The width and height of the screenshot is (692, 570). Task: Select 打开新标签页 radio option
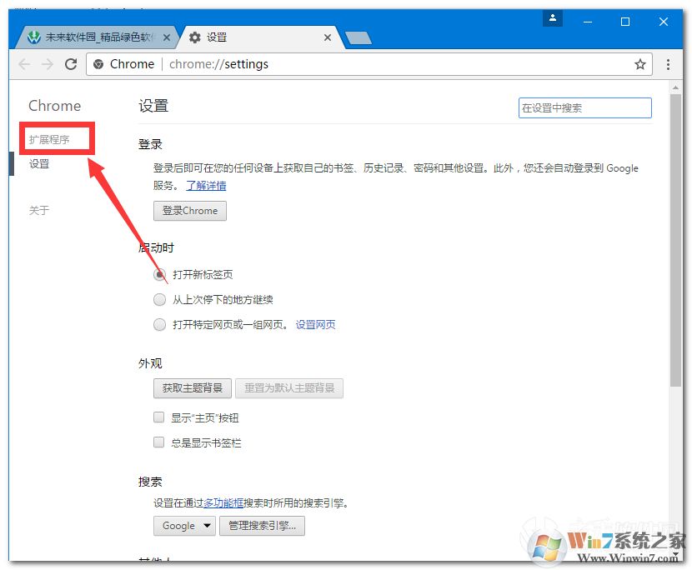click(159, 275)
